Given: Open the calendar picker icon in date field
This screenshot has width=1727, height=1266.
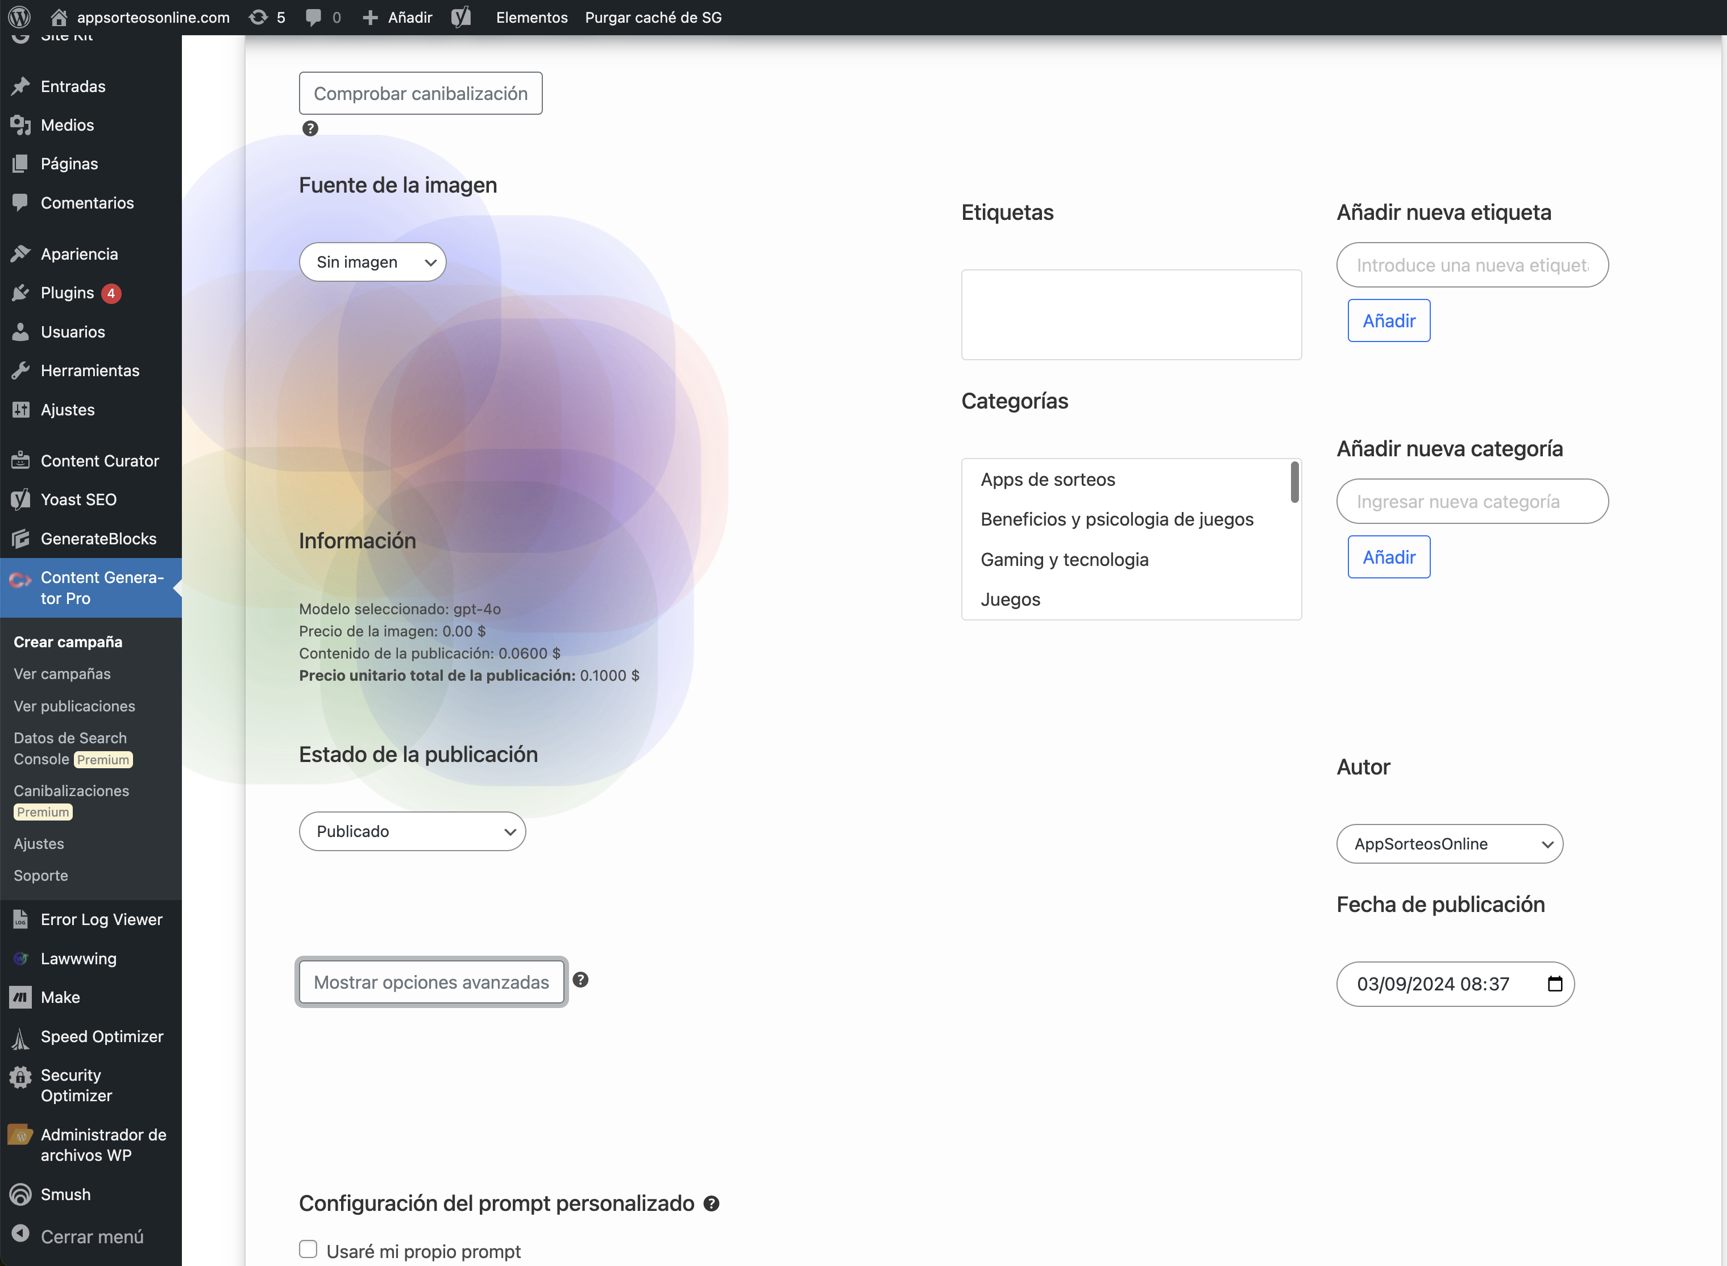Looking at the screenshot, I should coord(1555,983).
